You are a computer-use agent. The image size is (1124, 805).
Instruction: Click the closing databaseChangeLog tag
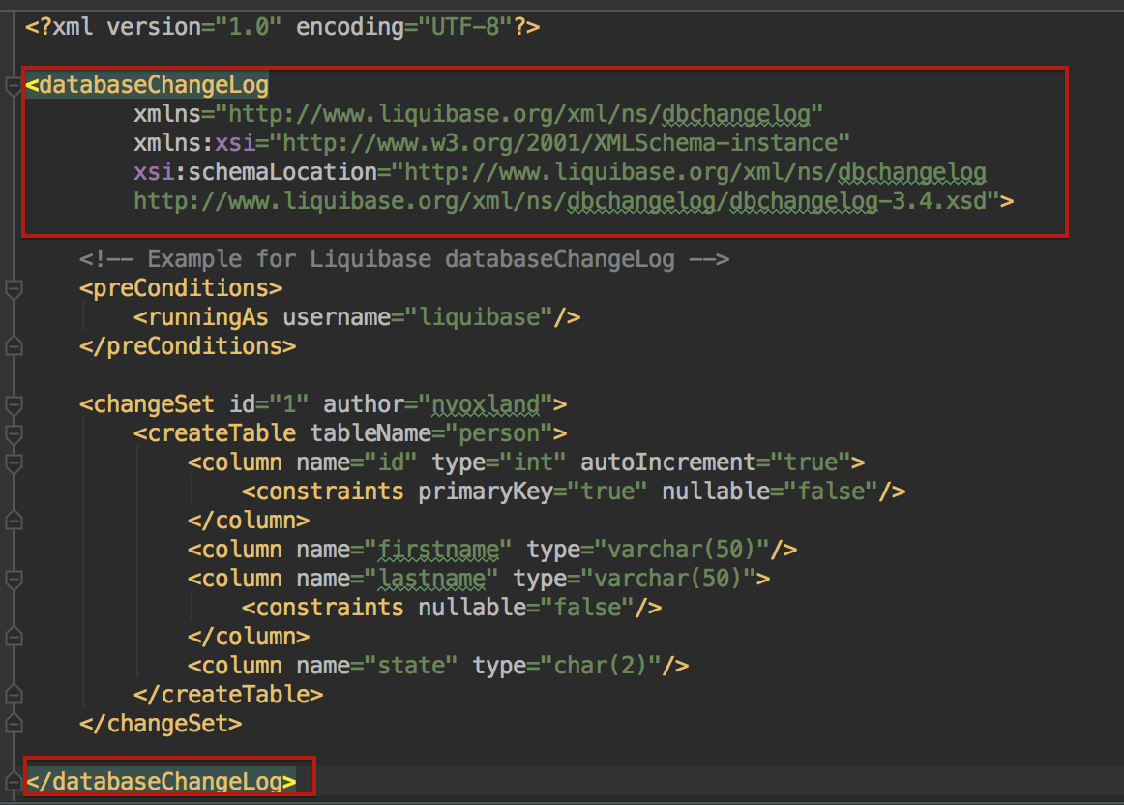pyautogui.click(x=161, y=781)
